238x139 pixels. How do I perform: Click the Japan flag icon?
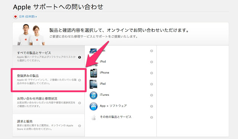[15, 16]
